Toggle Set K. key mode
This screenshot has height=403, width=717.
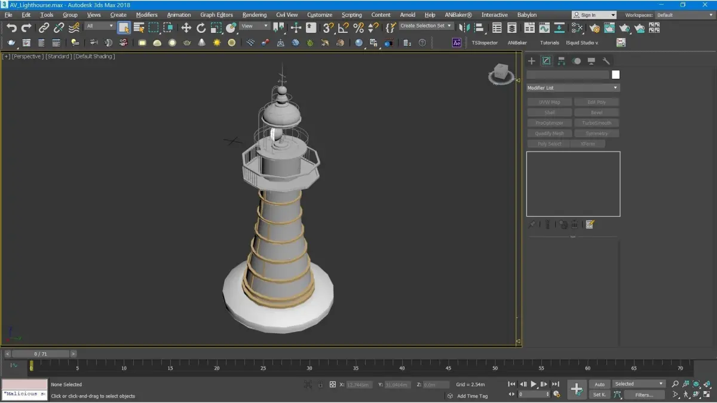coord(599,395)
